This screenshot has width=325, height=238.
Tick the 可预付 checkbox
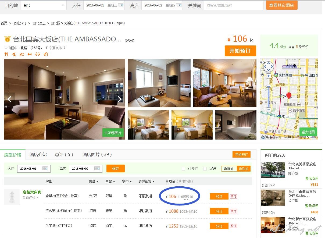183,169
